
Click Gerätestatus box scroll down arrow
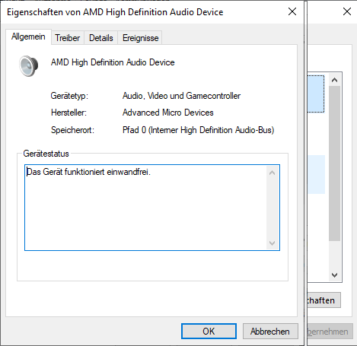[x=273, y=243]
